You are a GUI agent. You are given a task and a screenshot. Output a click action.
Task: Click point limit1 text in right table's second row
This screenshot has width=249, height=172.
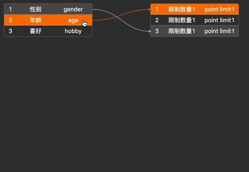[219, 21]
